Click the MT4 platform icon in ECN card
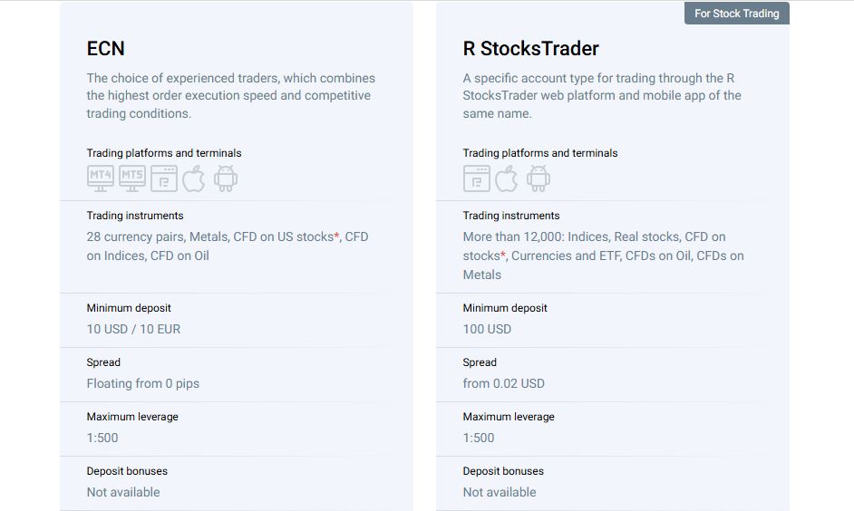Screen dimensions: 854x511 tap(101, 178)
